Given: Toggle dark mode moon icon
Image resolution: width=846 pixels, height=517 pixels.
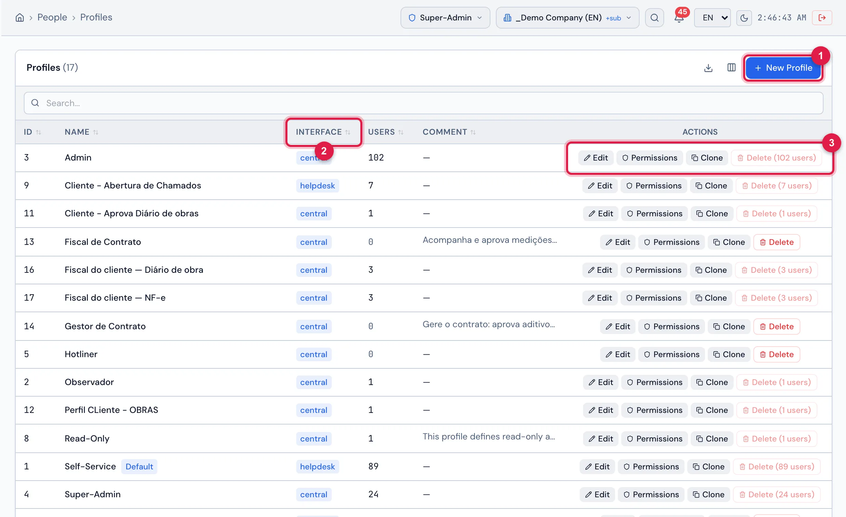Looking at the screenshot, I should tap(744, 17).
